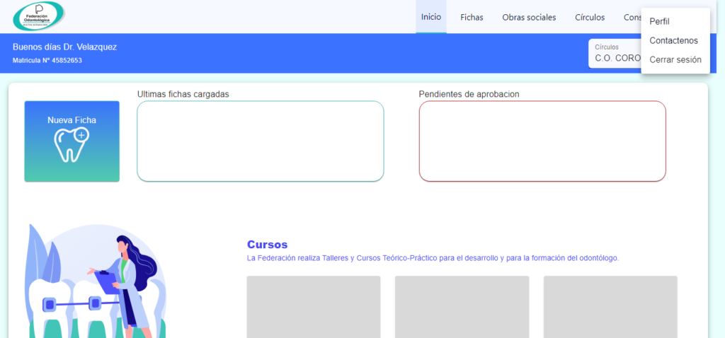
Task: Expand the Círculos selector showing C.O. CORO
Action: (615, 54)
